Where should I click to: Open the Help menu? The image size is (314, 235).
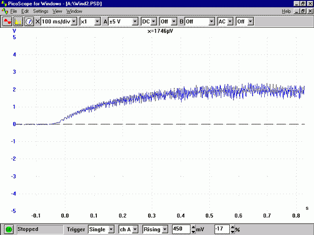pyautogui.click(x=286, y=11)
